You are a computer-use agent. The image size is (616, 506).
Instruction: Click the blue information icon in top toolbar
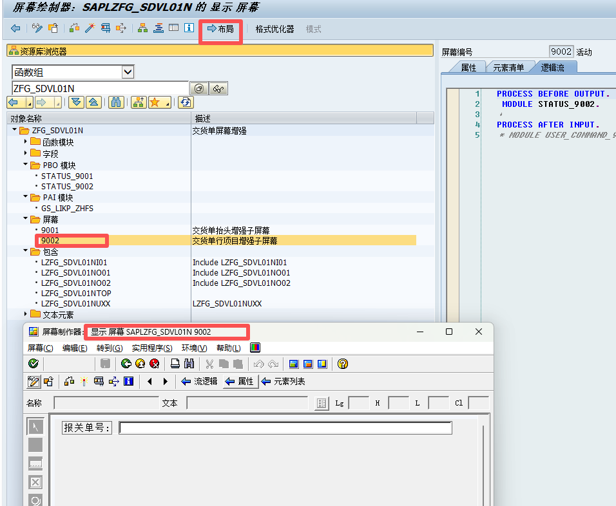(189, 28)
